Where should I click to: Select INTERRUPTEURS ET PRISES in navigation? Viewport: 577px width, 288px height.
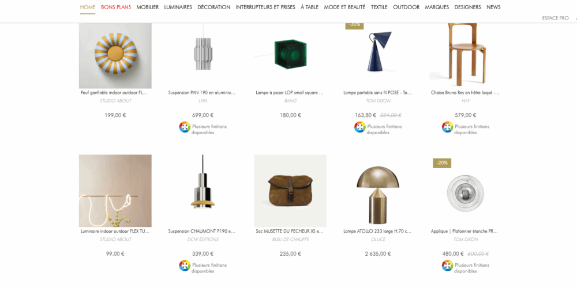(265, 7)
